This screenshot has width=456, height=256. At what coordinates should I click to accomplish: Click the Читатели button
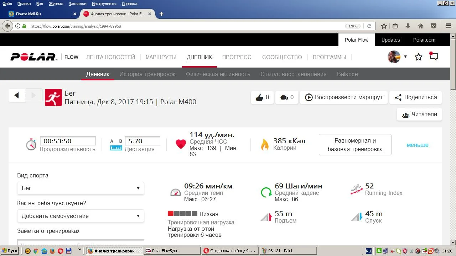419,114
